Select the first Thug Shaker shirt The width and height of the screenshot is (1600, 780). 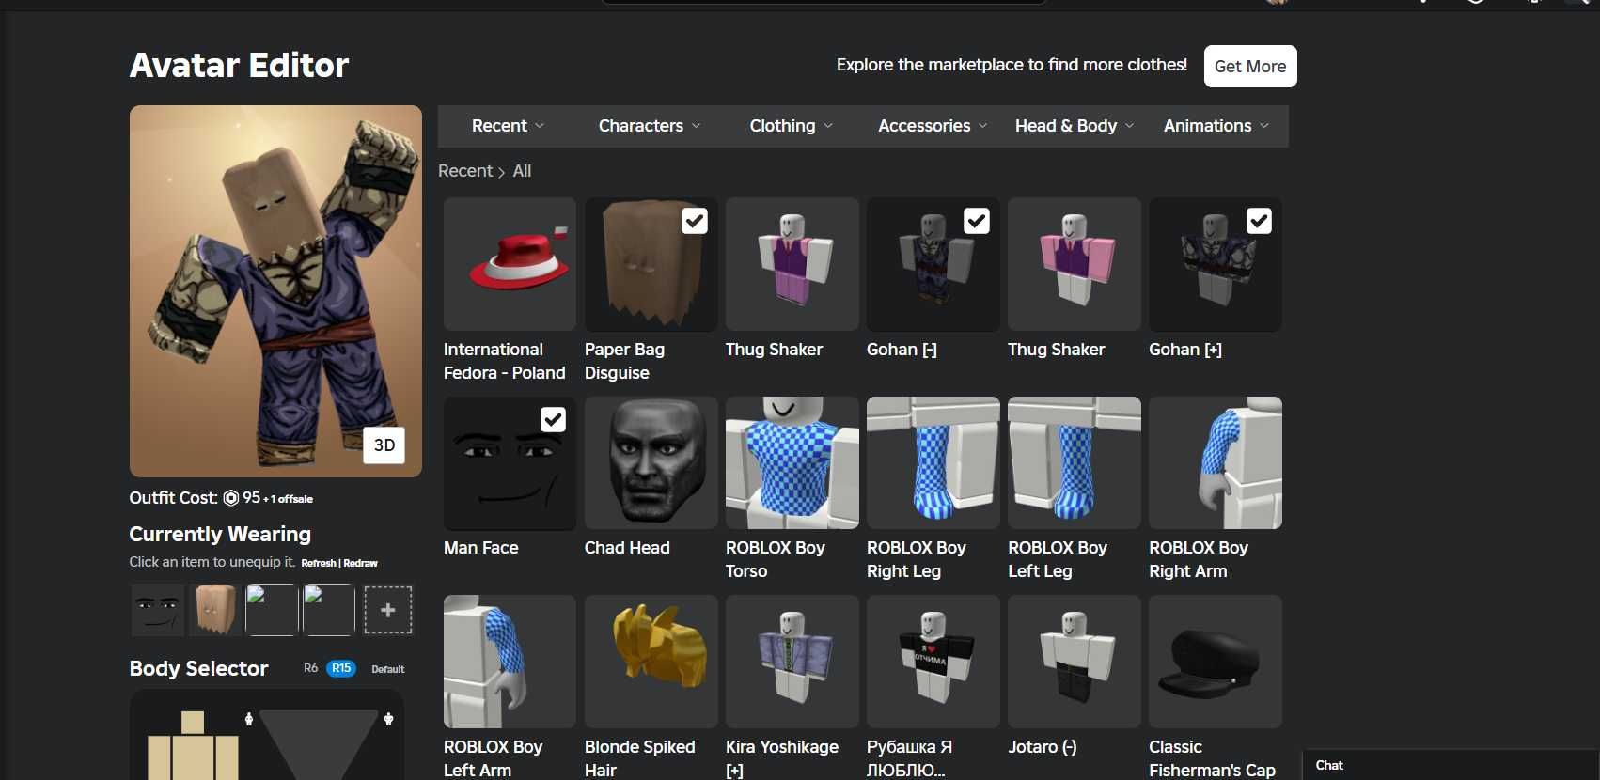[792, 264]
